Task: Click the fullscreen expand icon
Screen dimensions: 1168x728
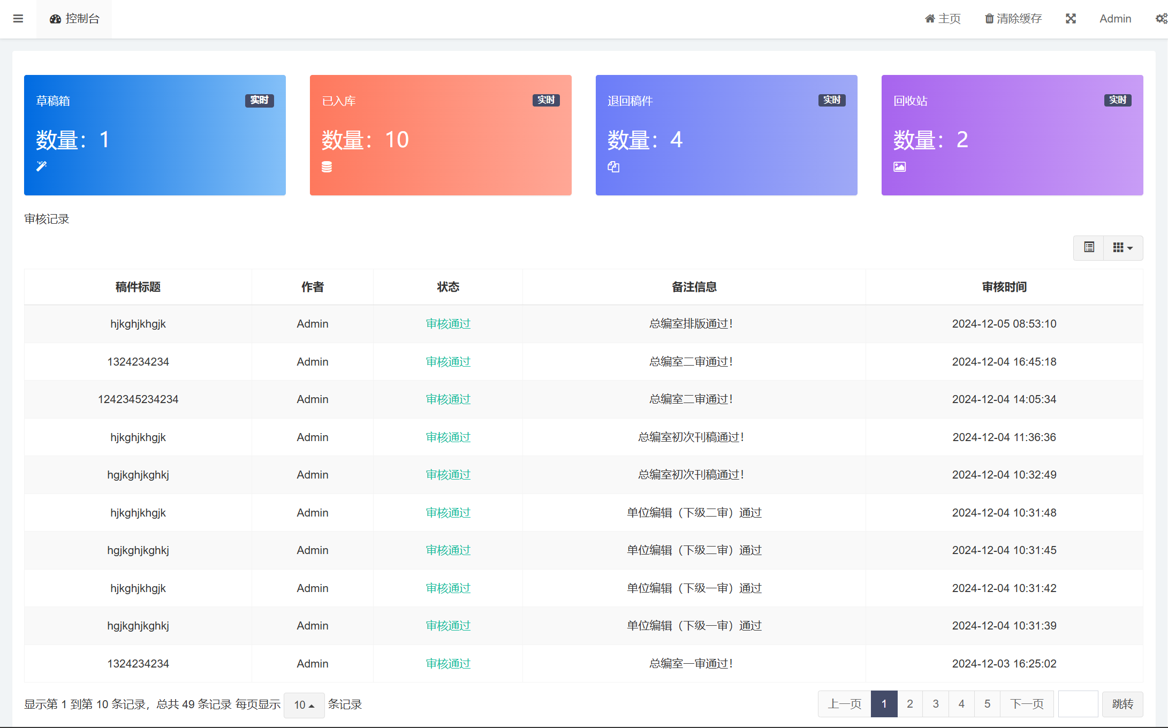Action: pos(1071,19)
